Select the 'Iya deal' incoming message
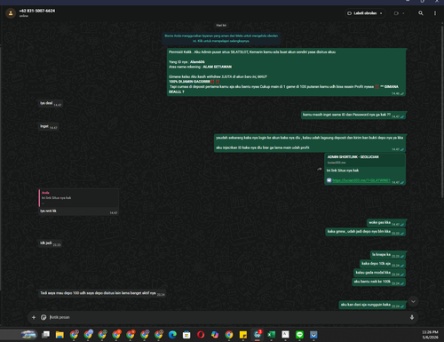 (x=51, y=103)
